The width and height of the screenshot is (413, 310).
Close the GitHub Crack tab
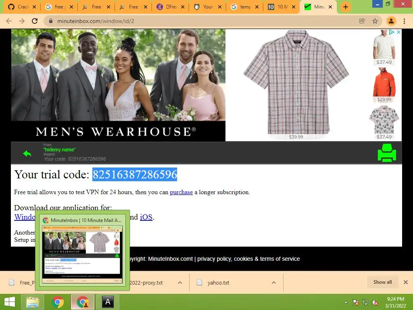coord(34,7)
